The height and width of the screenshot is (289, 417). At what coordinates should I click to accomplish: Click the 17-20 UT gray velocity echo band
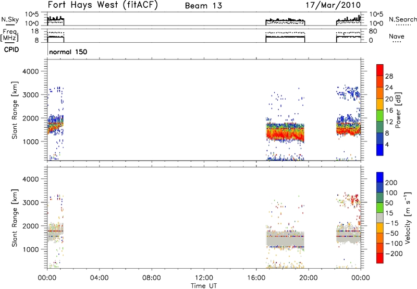tap(285, 239)
